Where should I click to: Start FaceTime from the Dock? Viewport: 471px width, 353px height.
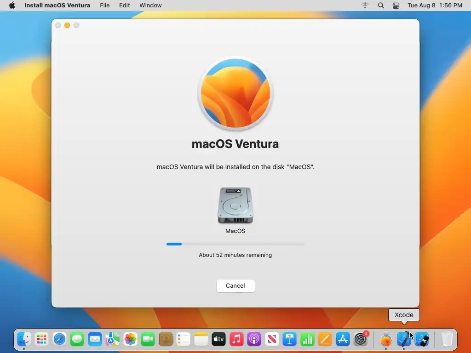[x=148, y=339]
